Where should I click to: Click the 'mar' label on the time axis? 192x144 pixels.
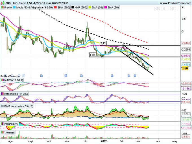click(x=138, y=141)
